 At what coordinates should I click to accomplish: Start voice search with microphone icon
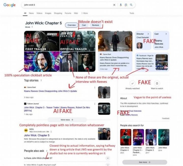click(121, 5)
